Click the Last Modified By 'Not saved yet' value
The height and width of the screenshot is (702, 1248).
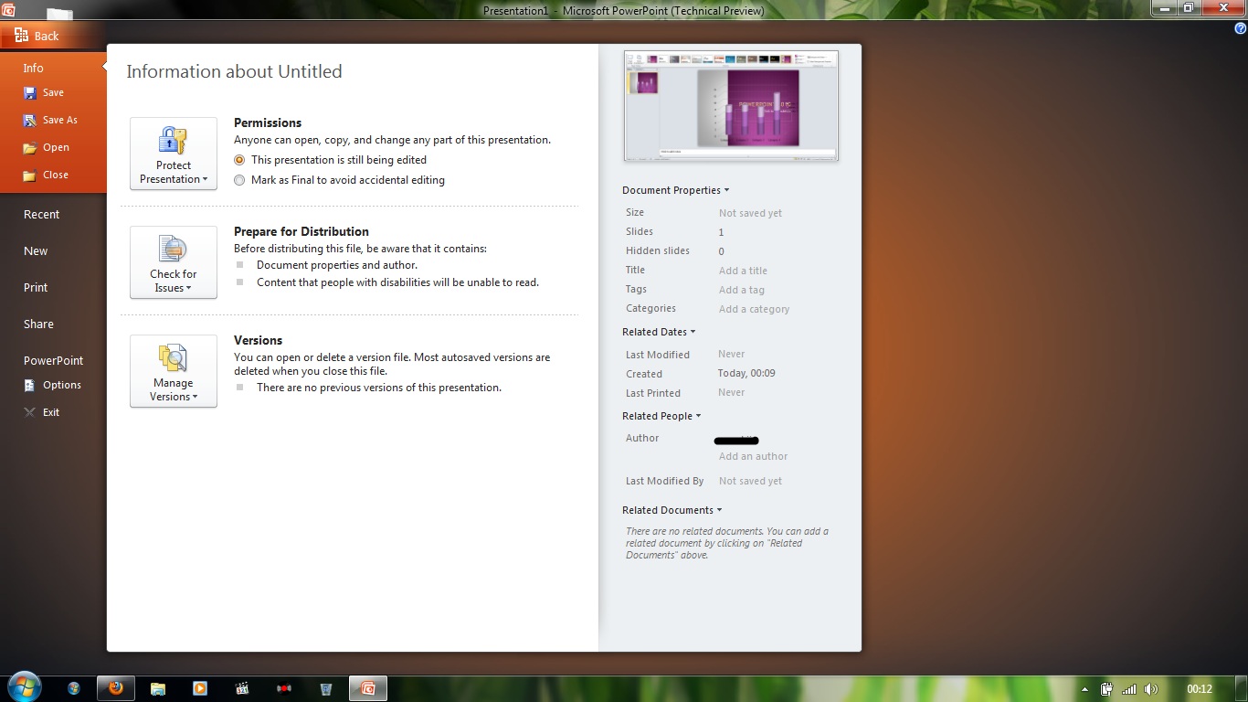[750, 481]
